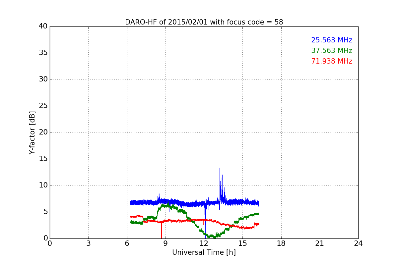Click the 'Universal Time [h]' axis label
Image resolution: width=398 pixels, height=265 pixels.
pos(204,252)
